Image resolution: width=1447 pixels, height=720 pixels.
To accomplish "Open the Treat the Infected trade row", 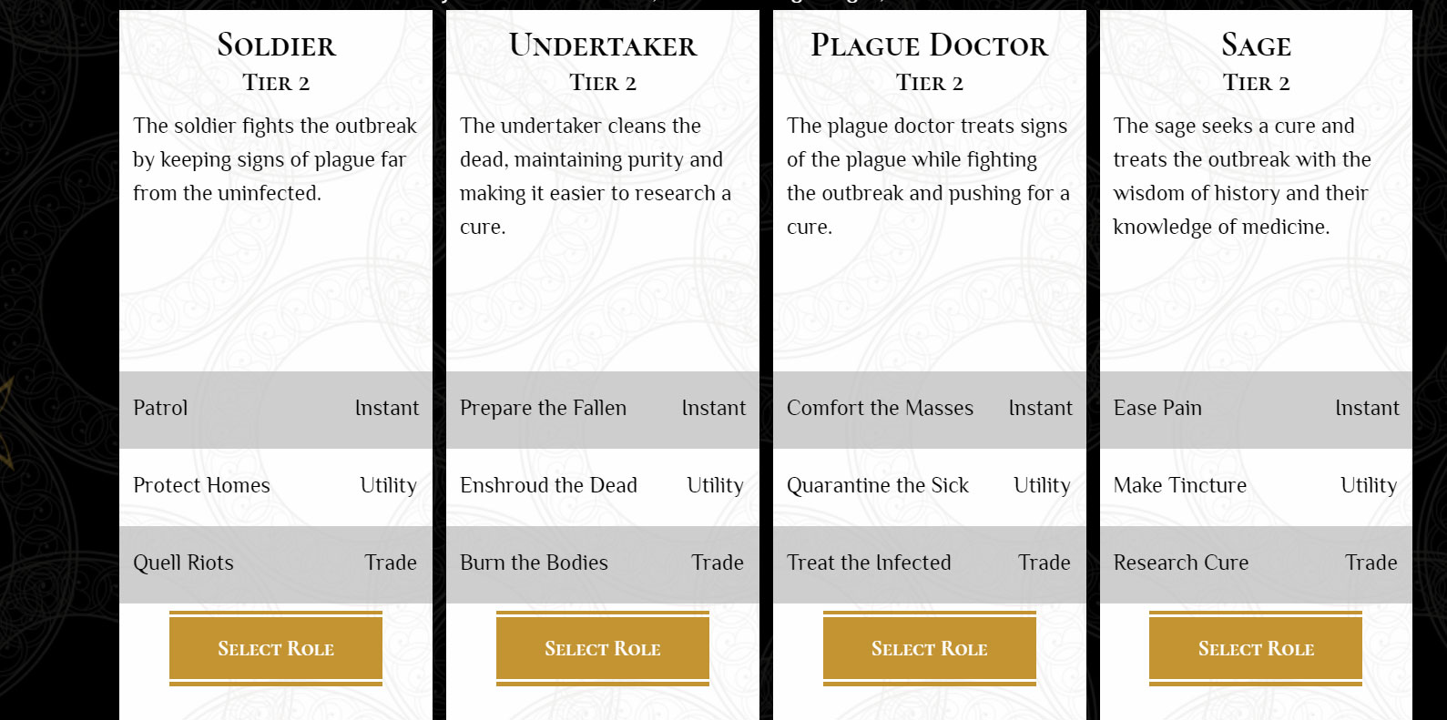I will pos(930,564).
